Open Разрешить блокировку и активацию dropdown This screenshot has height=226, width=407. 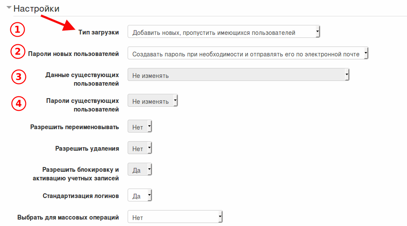point(140,169)
